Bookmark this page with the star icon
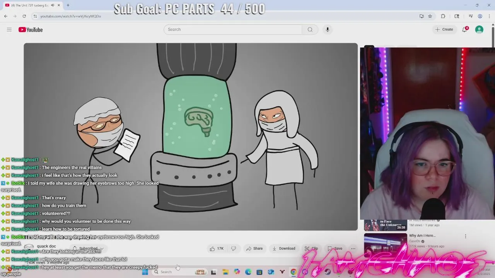The image size is (495, 278). [x=430, y=16]
